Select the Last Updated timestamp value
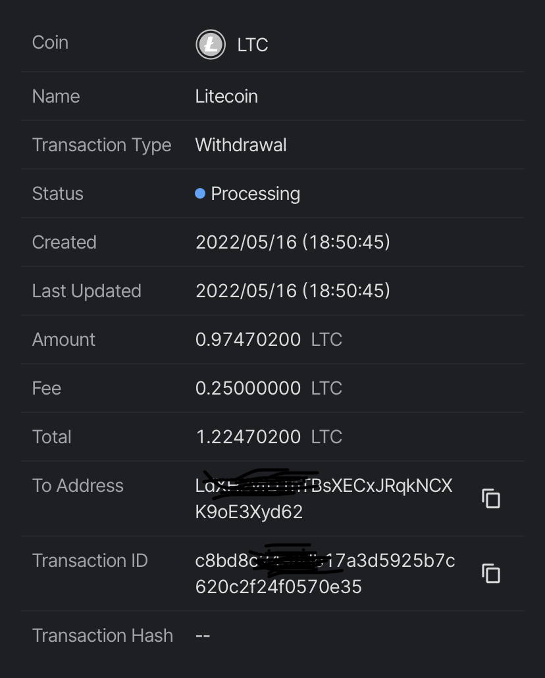 pyautogui.click(x=293, y=291)
